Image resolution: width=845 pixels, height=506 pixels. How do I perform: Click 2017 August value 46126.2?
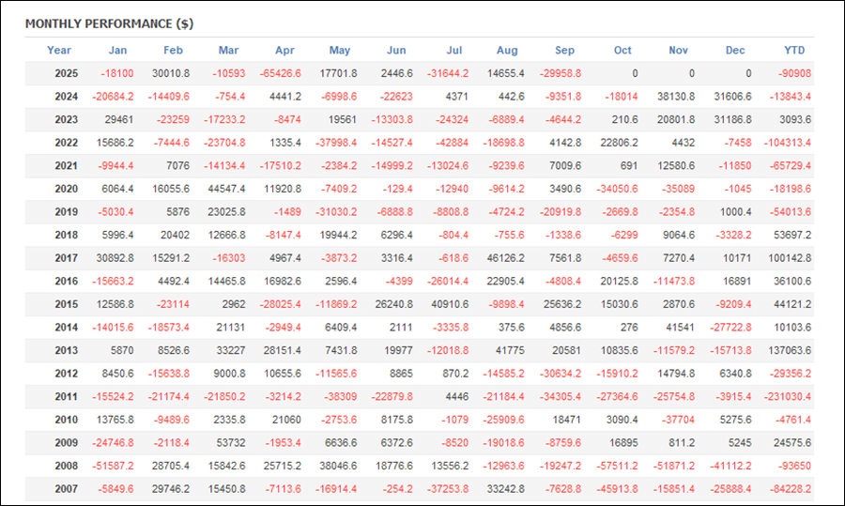506,258
